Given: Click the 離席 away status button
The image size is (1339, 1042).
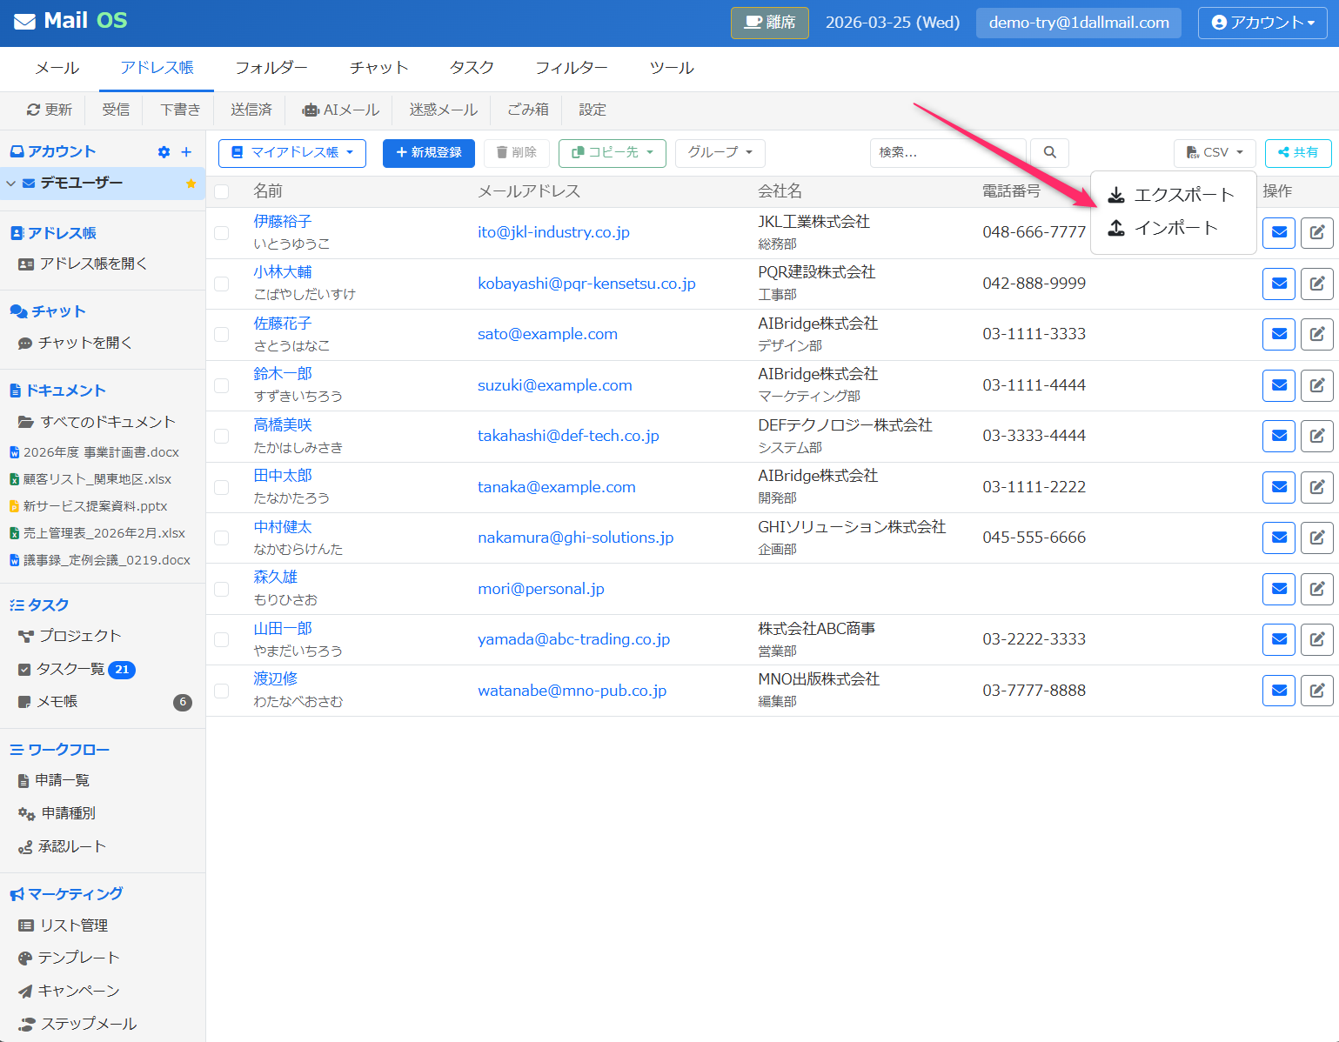Looking at the screenshot, I should point(770,23).
